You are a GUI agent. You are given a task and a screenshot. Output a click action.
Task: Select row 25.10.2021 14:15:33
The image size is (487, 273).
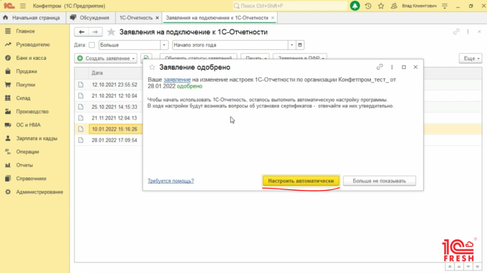(114, 107)
